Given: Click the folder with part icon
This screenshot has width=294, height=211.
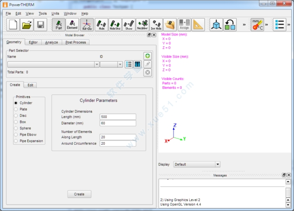Looking at the screenshot, I should (170, 25).
